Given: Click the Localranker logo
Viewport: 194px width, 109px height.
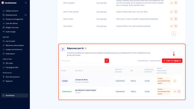Looking at the screenshot, I should [9, 3].
